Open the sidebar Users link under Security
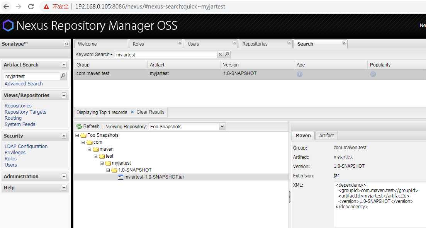 point(10,165)
